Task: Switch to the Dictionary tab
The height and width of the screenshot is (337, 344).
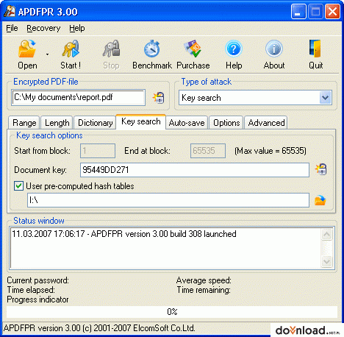Action: (95, 123)
